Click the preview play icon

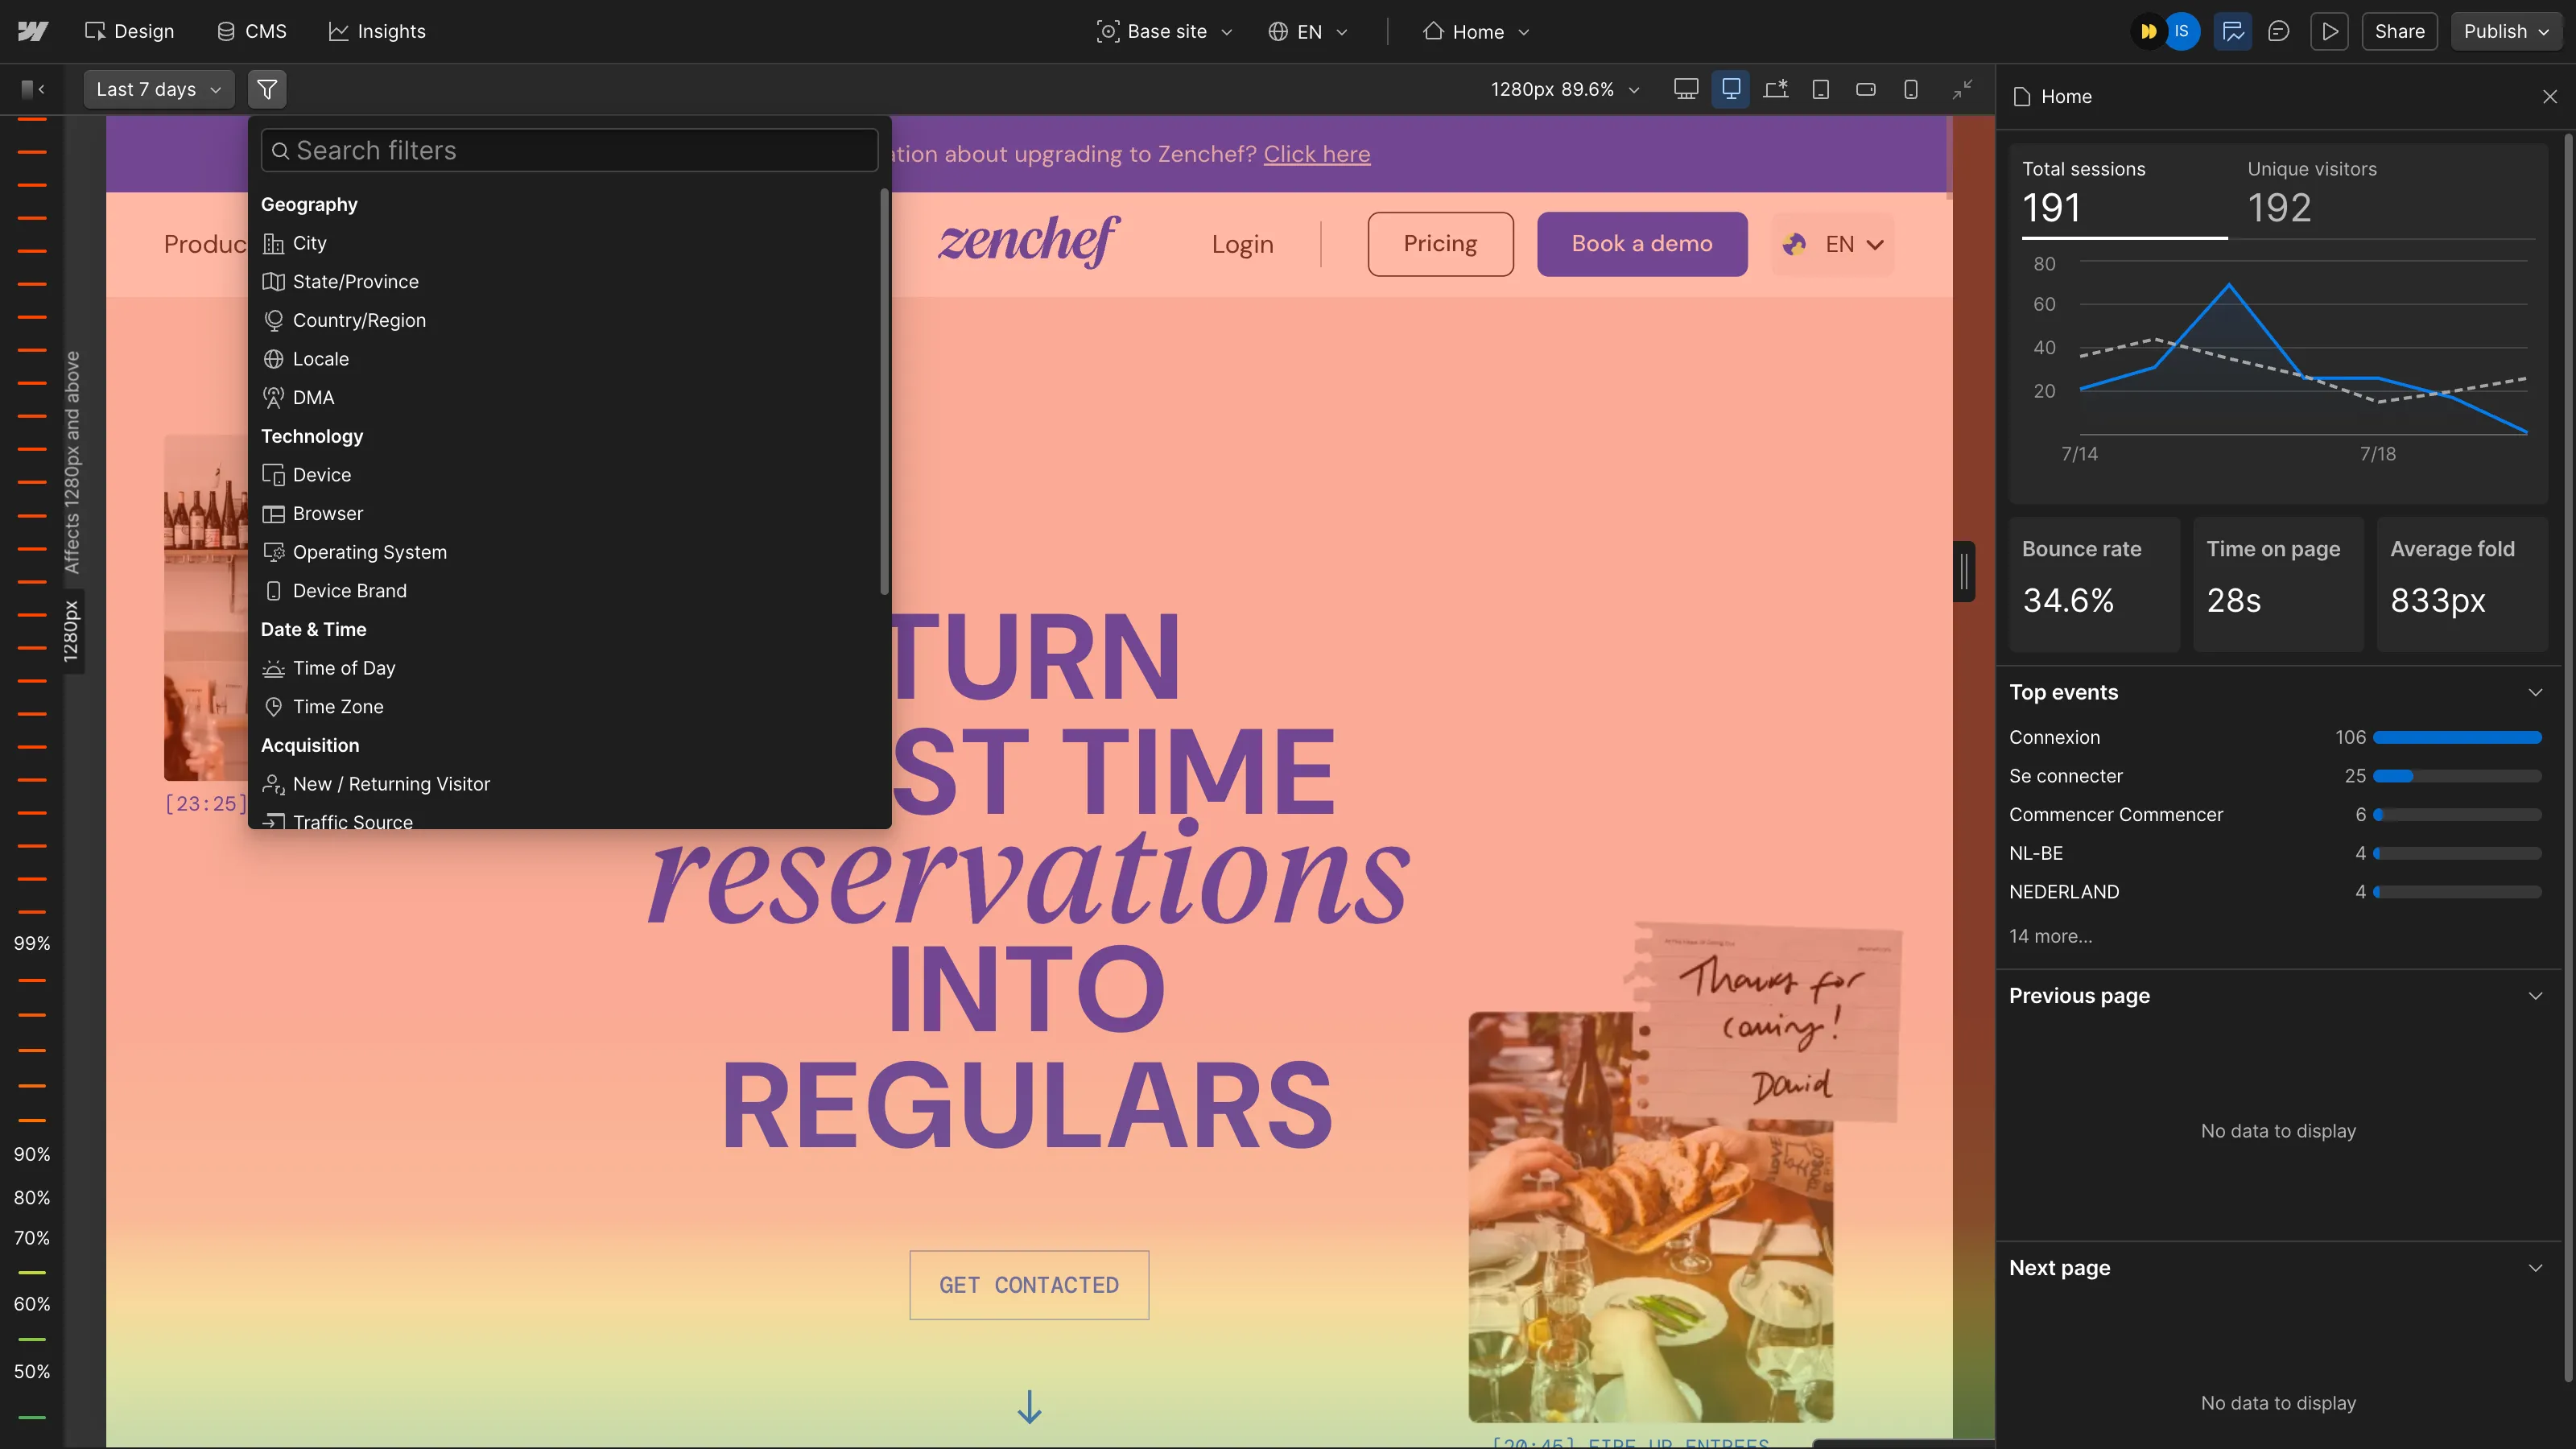click(x=2330, y=31)
